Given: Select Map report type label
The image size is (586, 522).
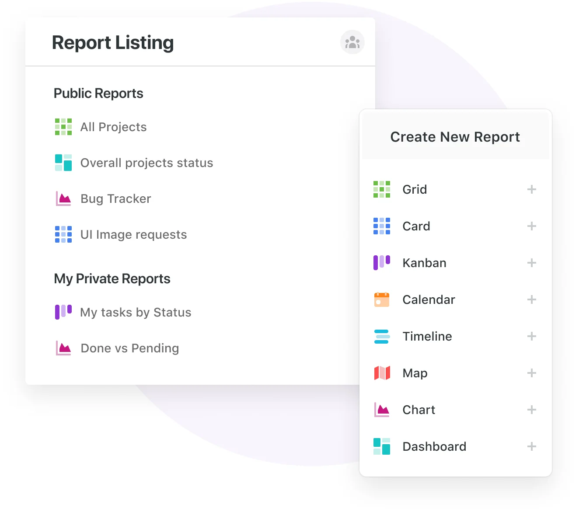Looking at the screenshot, I should point(415,373).
